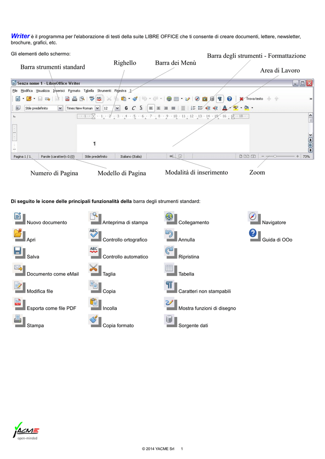Click the Clone formatting paintbrush in toolbar
Screen dimensions: 325x459
tap(135, 99)
